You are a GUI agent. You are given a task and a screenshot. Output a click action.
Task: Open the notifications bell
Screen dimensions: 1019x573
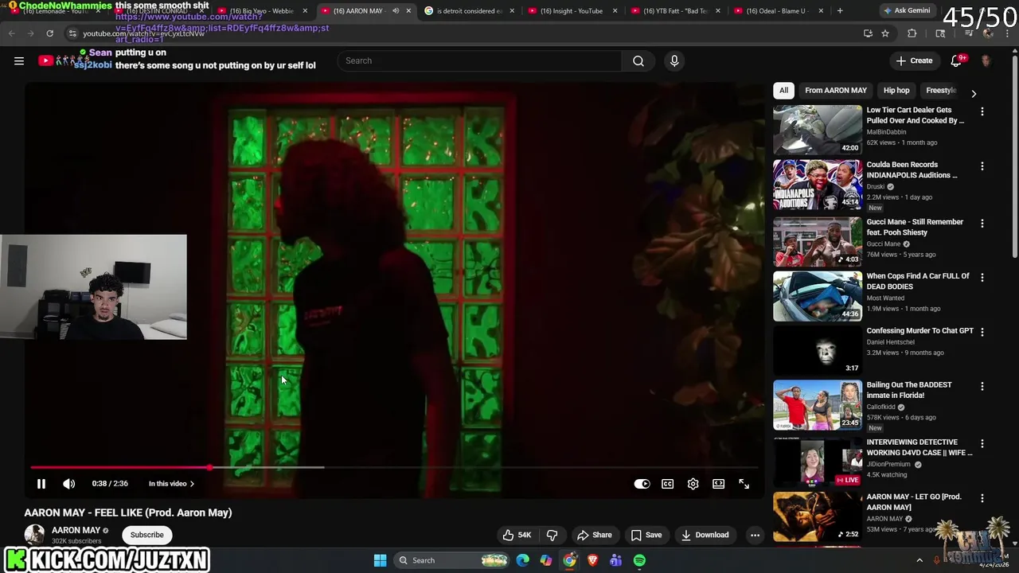click(957, 60)
